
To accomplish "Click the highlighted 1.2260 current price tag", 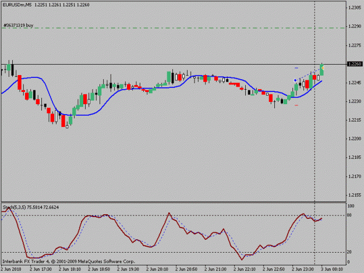I will tap(355, 64).
